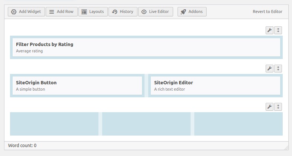Image resolution: width=292 pixels, height=156 pixels.
Task: Click Revert to Editor link
Action: (267, 12)
